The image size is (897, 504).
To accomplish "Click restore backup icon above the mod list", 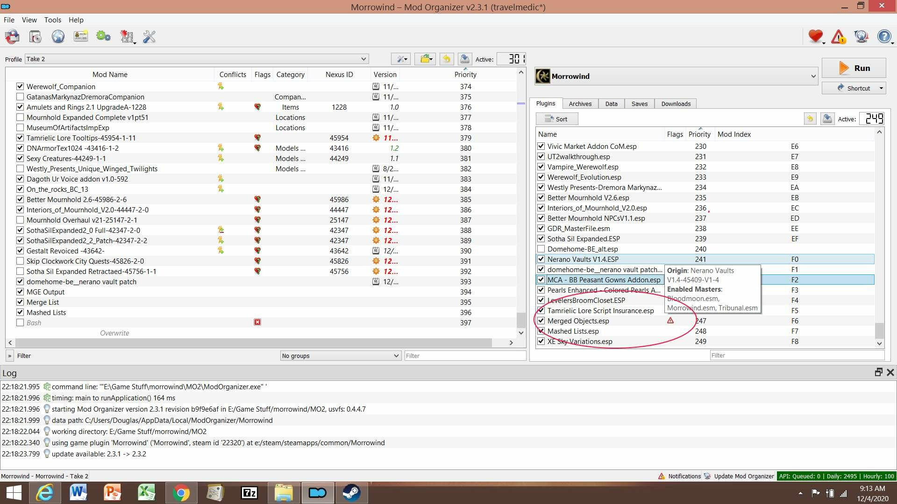I will [x=447, y=59].
